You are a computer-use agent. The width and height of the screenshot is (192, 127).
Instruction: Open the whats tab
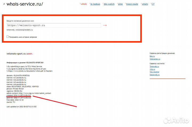pos(145,4)
